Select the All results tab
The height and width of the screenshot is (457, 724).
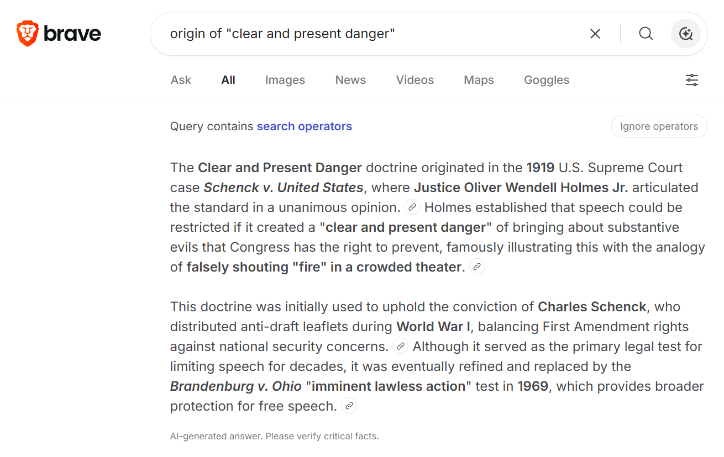228,80
